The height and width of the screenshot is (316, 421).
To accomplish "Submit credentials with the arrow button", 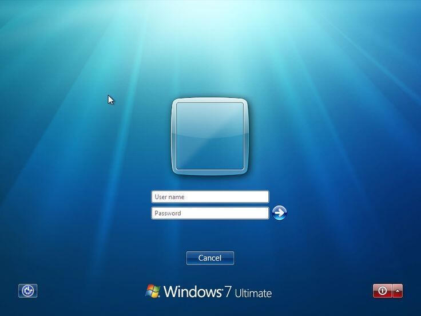I will click(279, 213).
